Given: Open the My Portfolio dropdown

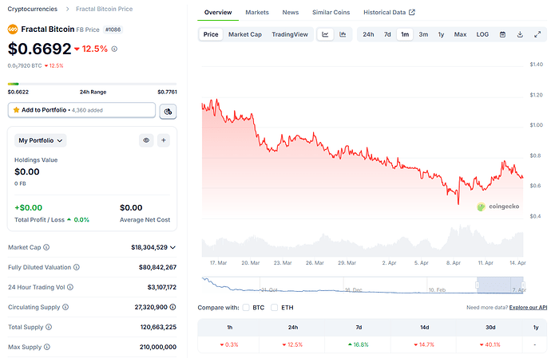Looking at the screenshot, I should click(41, 140).
